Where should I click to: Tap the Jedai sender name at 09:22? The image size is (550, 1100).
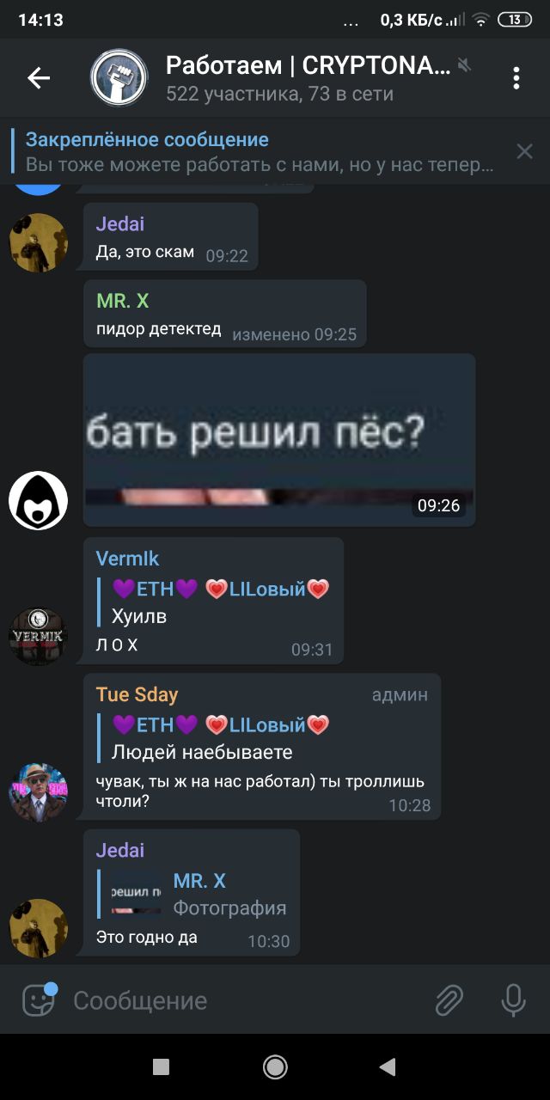tap(120, 223)
